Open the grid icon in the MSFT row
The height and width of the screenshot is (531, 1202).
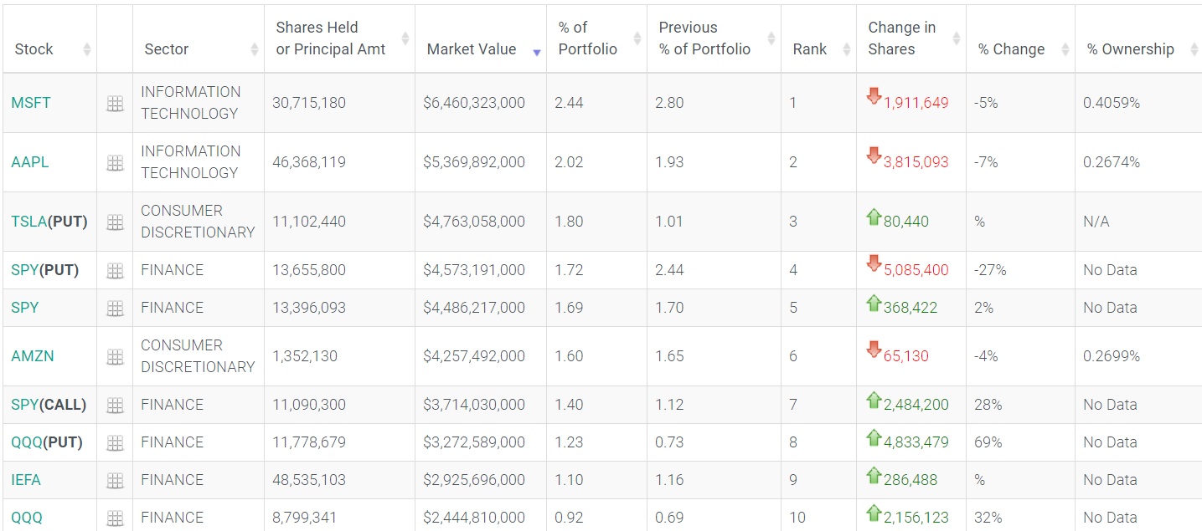(115, 104)
